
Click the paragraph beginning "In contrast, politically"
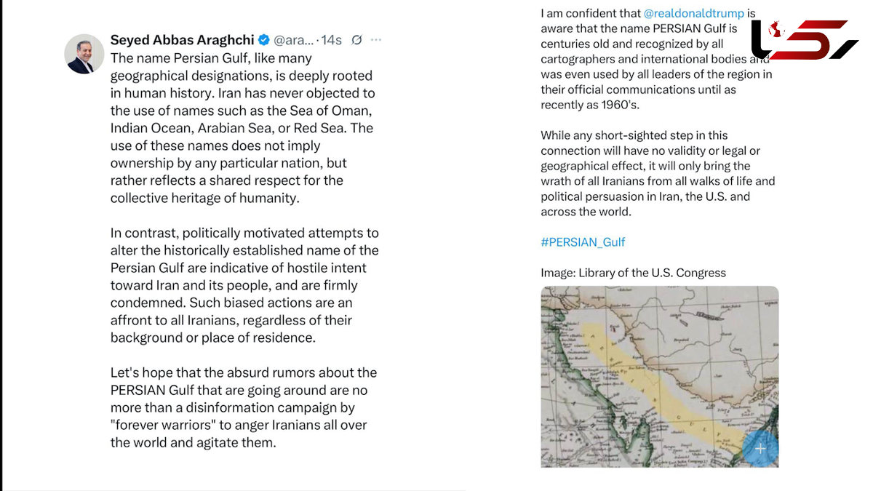244,285
